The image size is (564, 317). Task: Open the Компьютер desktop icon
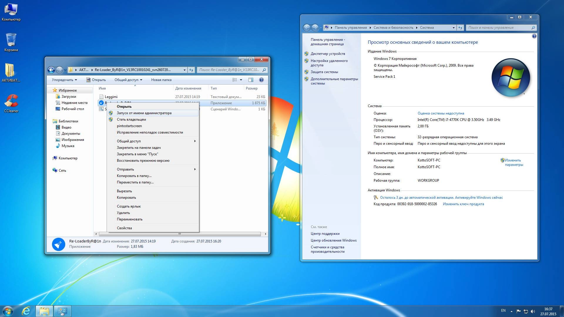[11, 12]
